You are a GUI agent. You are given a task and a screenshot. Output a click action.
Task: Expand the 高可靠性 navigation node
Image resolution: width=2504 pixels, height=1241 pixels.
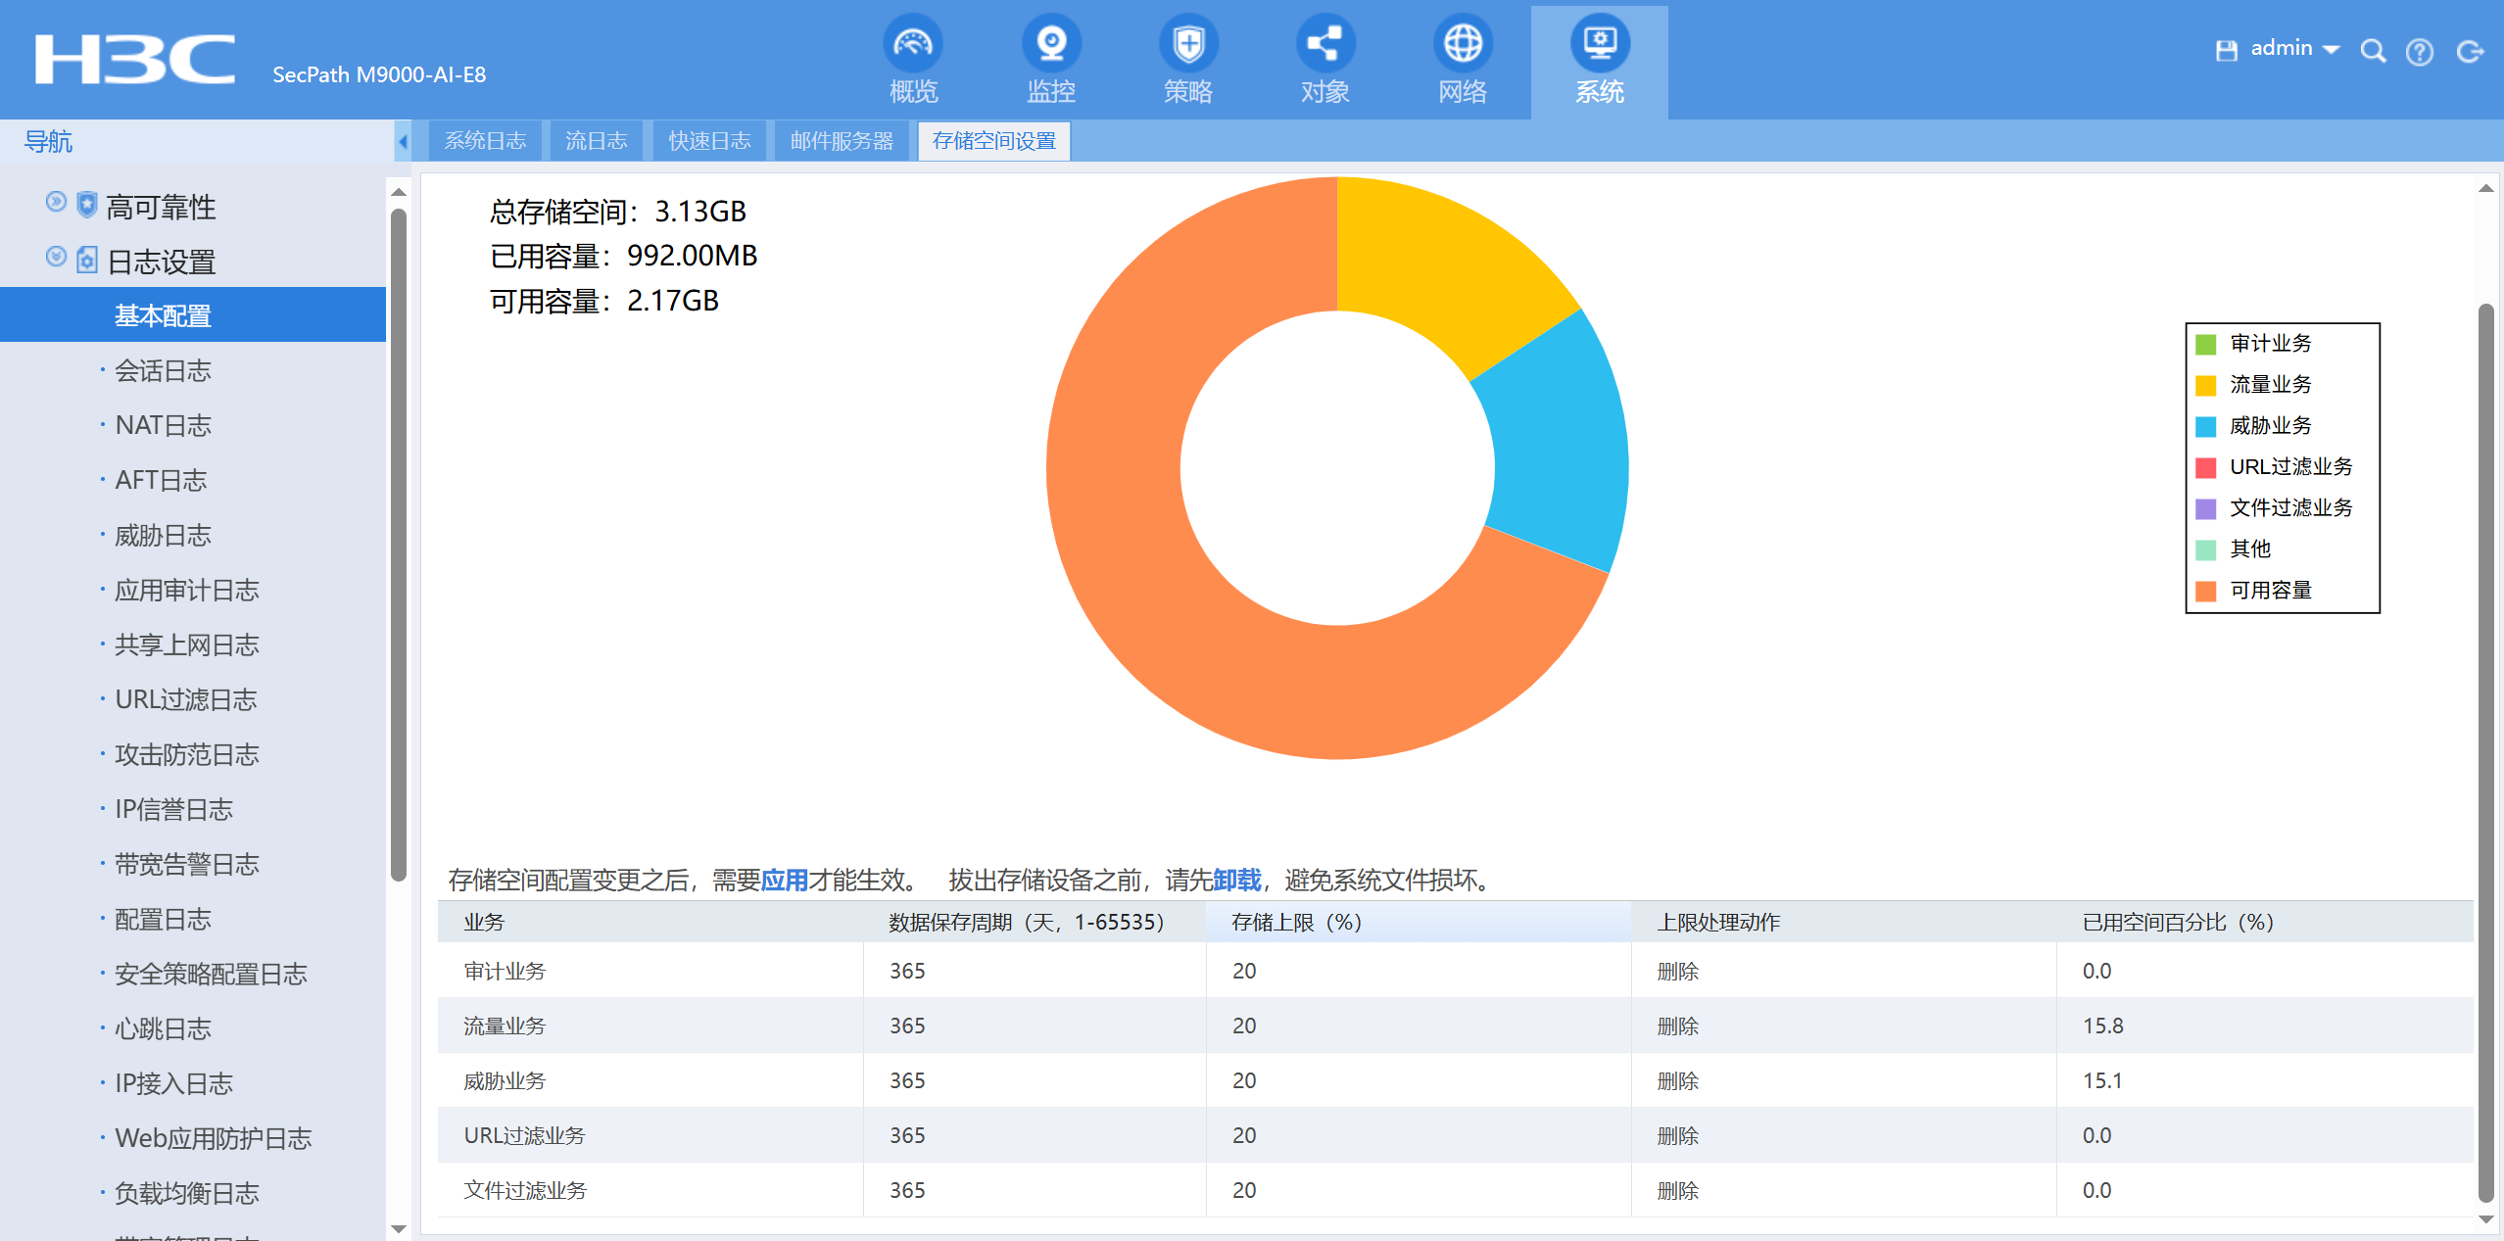coord(57,202)
